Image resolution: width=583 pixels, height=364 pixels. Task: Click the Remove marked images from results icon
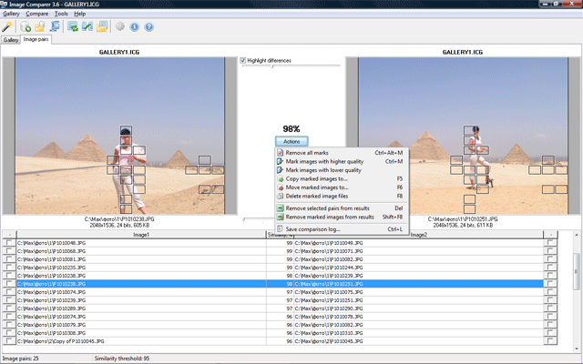click(x=281, y=217)
